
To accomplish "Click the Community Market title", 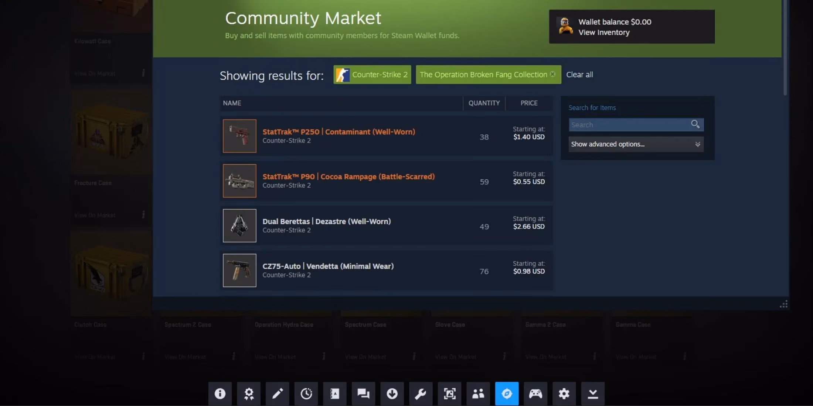I will tap(303, 18).
